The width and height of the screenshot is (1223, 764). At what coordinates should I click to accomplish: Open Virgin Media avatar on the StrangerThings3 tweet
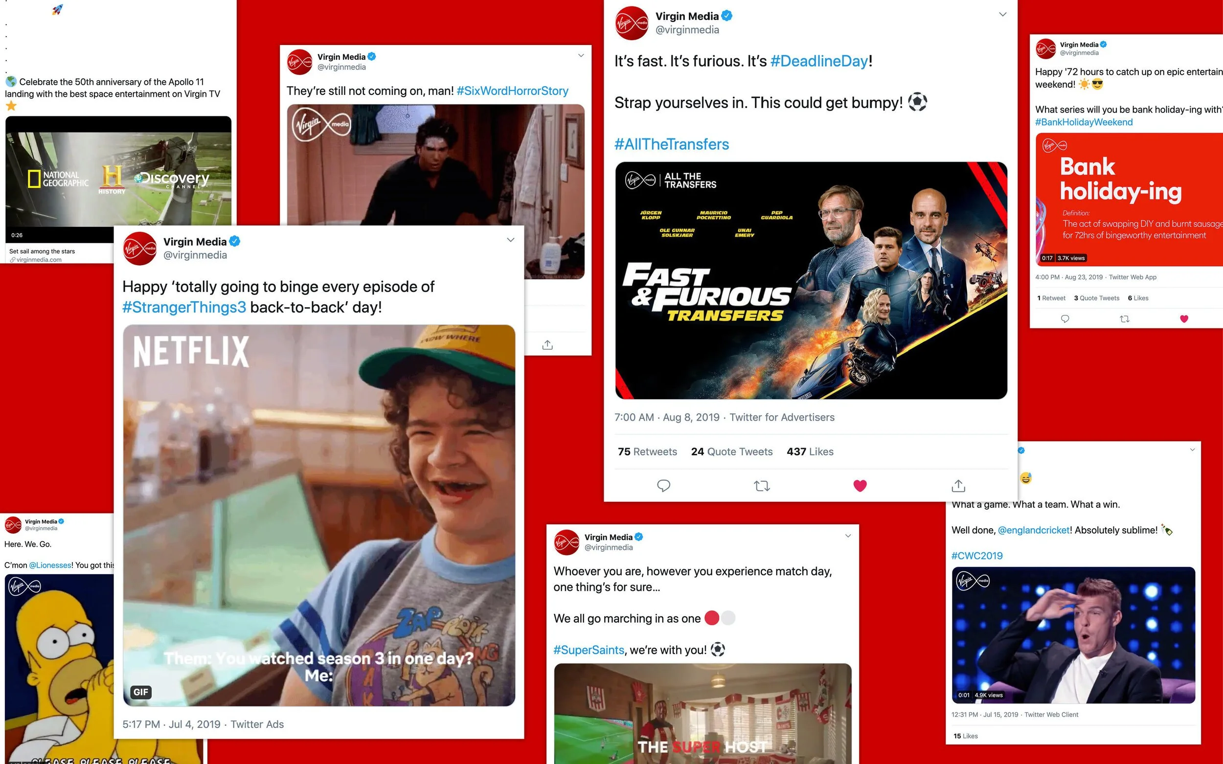click(139, 248)
